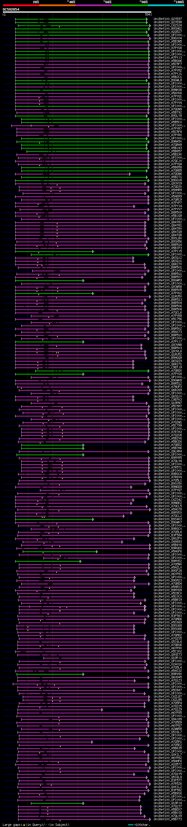This screenshot has height=827, width=187.
Task: Click the green alignment bar for UniRef100_Q19PJ4
Action: 58,803
